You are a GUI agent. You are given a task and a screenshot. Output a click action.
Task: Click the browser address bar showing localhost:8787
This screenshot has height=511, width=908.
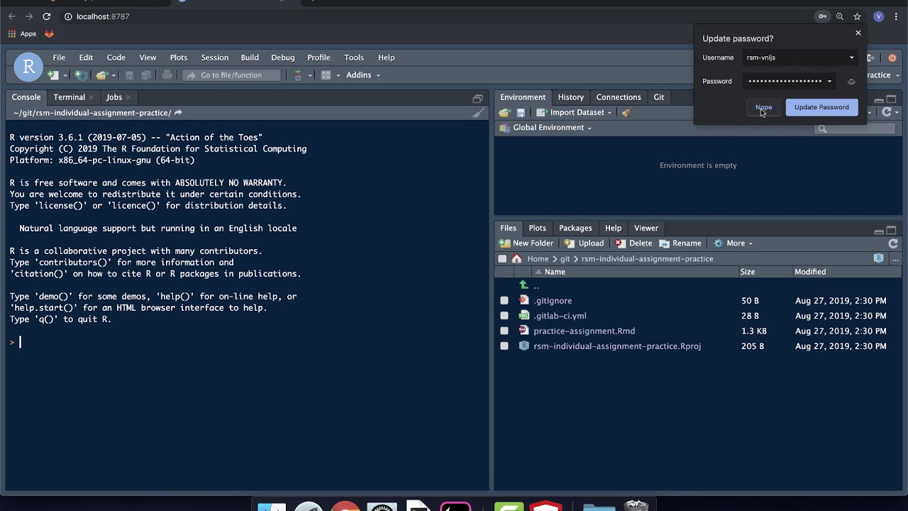pyautogui.click(x=102, y=16)
